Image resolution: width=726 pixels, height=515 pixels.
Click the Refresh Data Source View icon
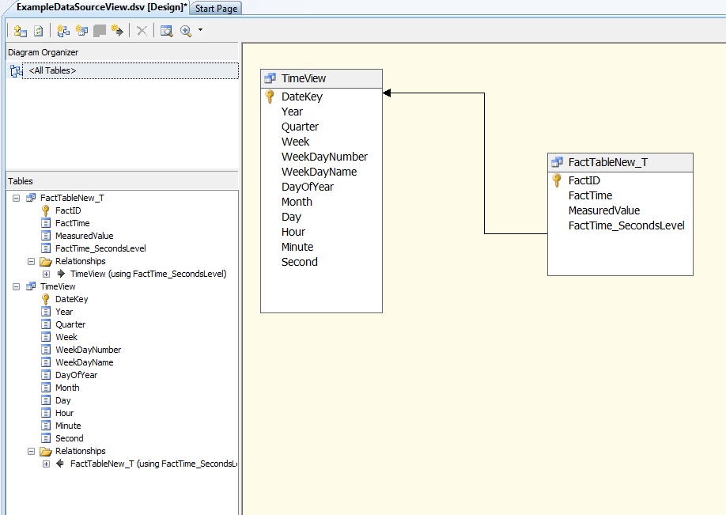37,31
